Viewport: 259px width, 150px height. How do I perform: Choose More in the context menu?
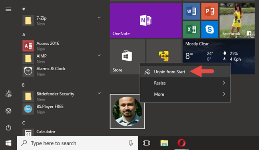[185, 94]
